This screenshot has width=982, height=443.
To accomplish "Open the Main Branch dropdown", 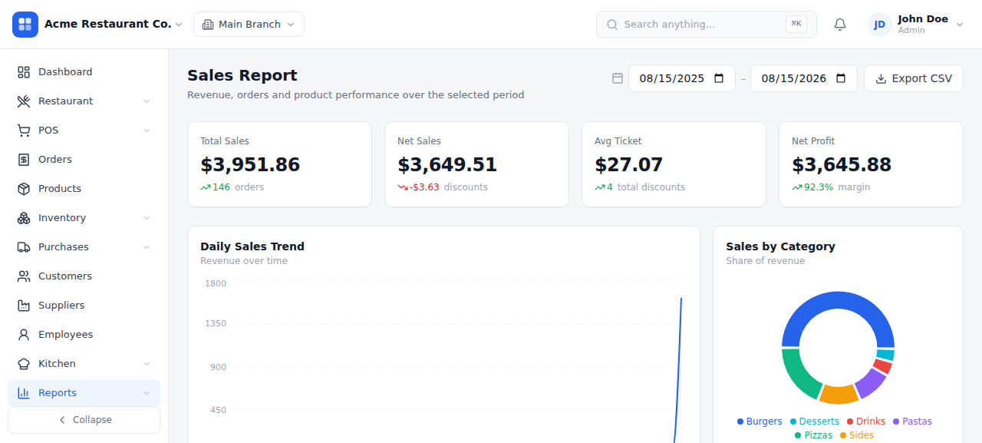I will tap(249, 25).
